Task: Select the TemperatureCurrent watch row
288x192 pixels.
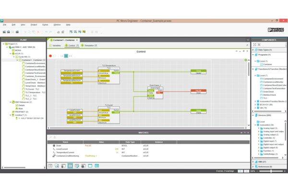Action: click(148, 153)
